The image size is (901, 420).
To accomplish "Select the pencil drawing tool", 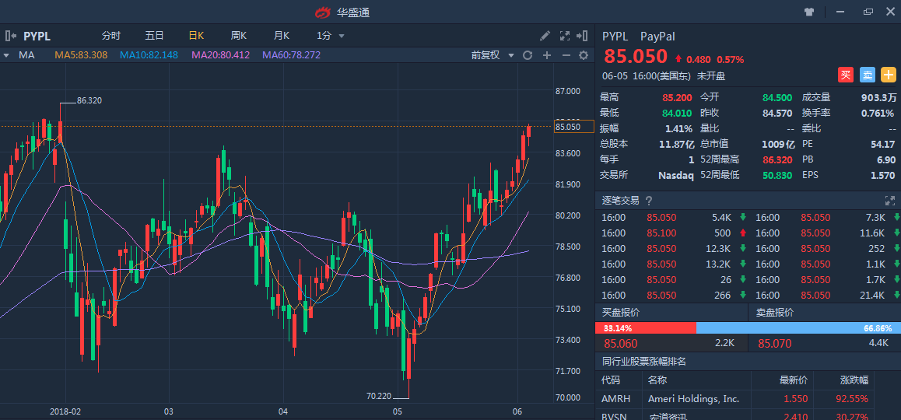I will click(545, 36).
